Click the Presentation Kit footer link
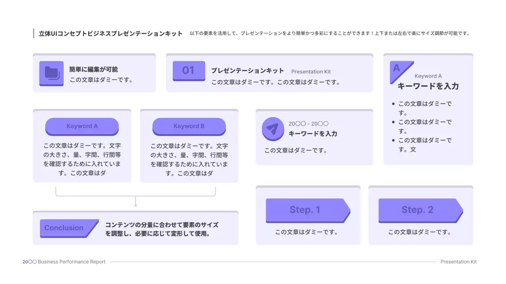The image size is (506, 284). 459,262
